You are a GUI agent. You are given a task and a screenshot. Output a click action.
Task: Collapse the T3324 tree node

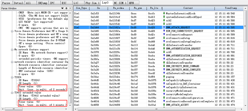pyautogui.click(x=12, y=77)
